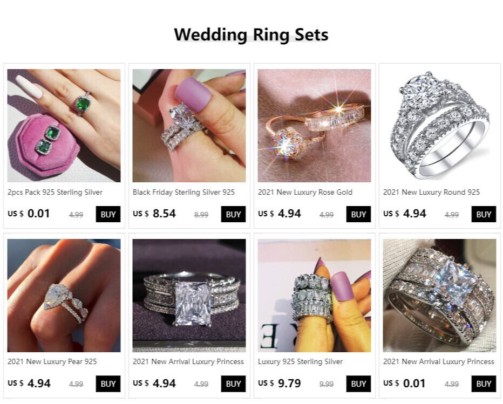Open the green emerald ring product image
This screenshot has width=503, height=404.
[64, 125]
